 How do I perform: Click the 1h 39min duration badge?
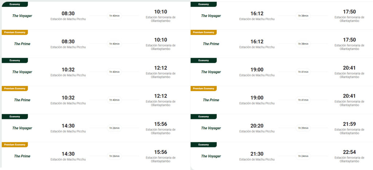coord(303,128)
